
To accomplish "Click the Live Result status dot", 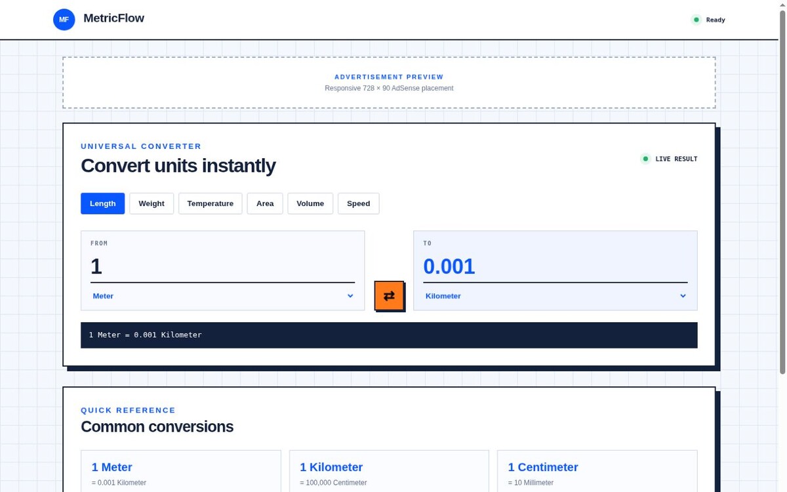I will coord(645,159).
